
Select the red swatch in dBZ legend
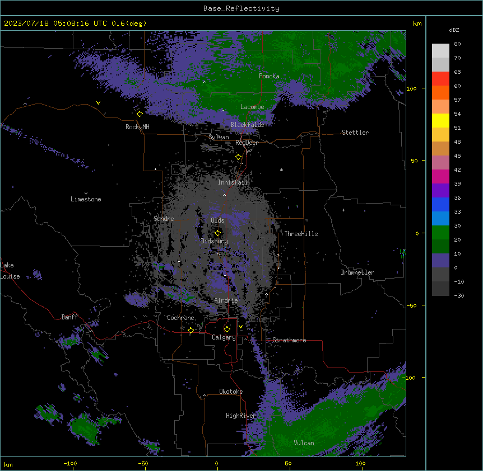coord(440,79)
